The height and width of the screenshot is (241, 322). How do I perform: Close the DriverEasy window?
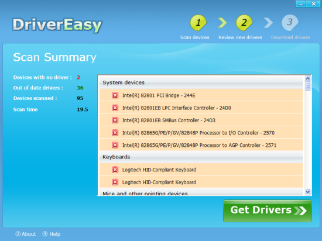[313, 4]
